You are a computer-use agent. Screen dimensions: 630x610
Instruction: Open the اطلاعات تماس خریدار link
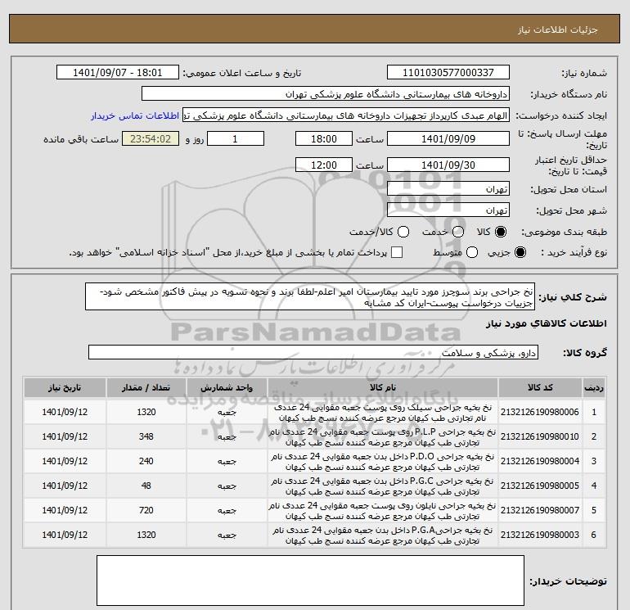click(x=135, y=115)
